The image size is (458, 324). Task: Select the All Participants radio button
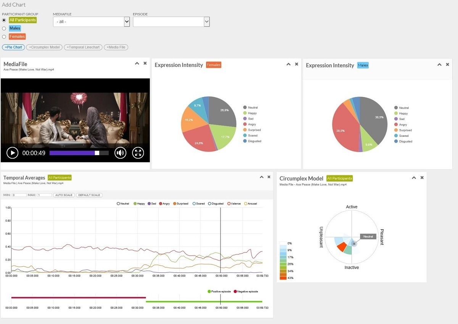pyautogui.click(x=4, y=20)
